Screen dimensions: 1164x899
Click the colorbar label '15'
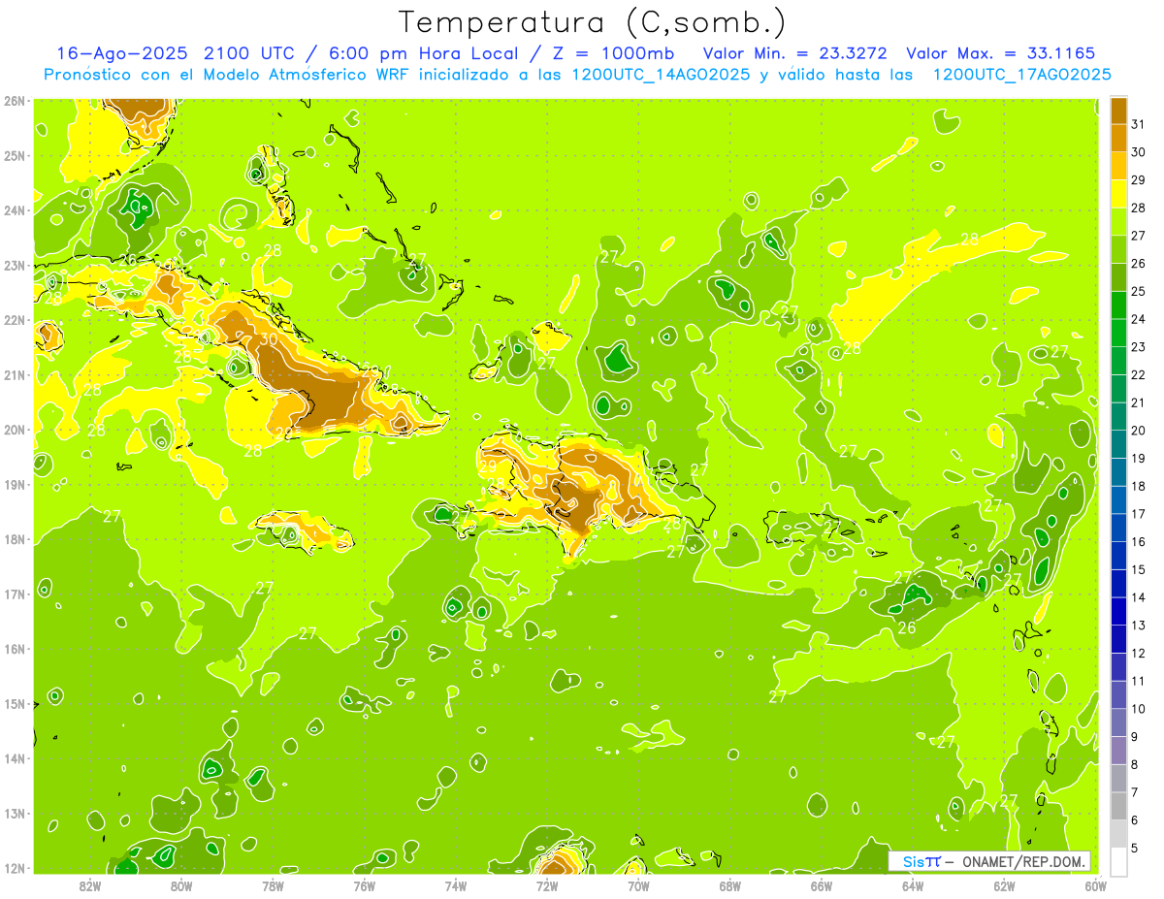[1139, 570]
